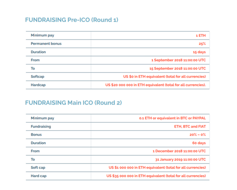Click the Softcap label in Round 1
The image size is (237, 190).
pyautogui.click(x=38, y=77)
